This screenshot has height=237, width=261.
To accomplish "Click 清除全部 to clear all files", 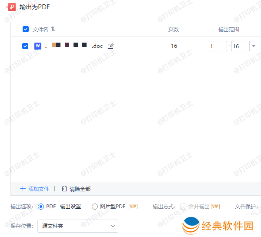I will [80, 189].
